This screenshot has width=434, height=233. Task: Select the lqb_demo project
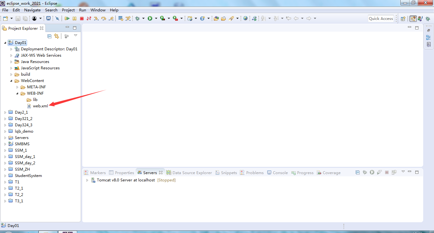[24, 131]
